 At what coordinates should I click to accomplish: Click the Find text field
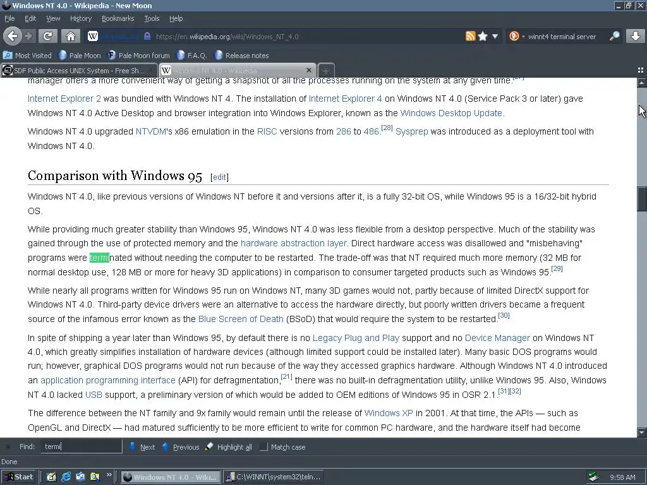click(x=82, y=446)
